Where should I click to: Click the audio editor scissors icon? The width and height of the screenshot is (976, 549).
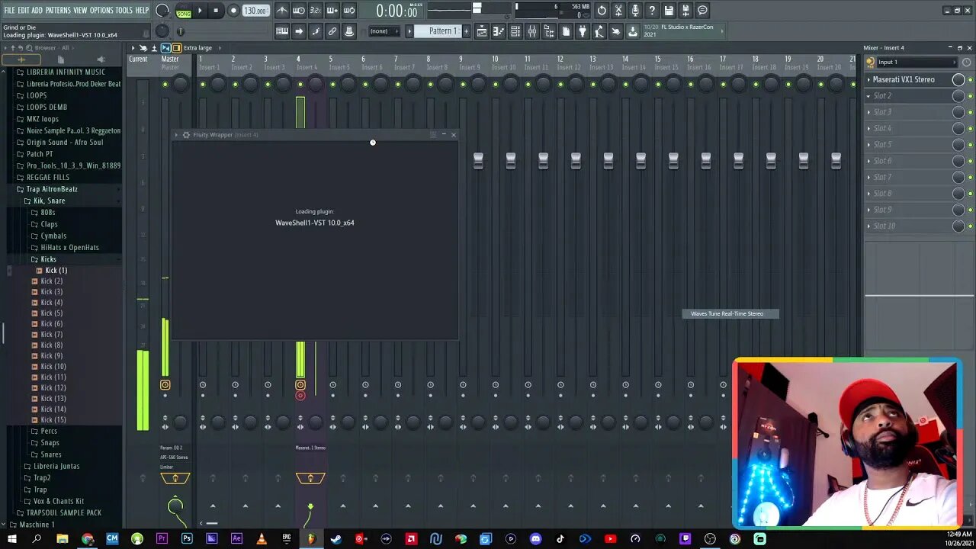click(x=618, y=11)
